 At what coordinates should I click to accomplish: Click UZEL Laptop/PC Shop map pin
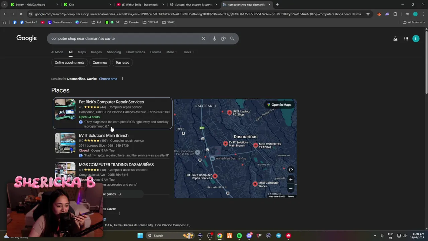click(x=229, y=112)
